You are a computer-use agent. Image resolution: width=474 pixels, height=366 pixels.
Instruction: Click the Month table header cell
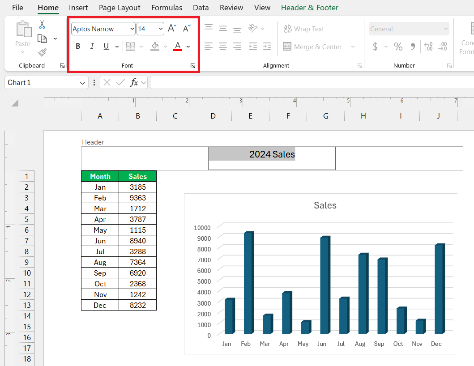click(100, 176)
